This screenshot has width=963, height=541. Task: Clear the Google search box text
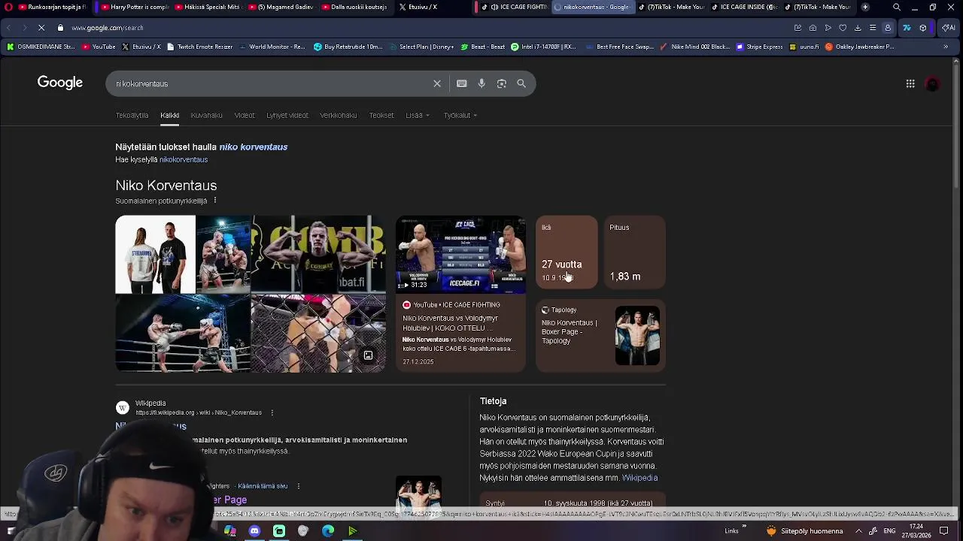[437, 83]
